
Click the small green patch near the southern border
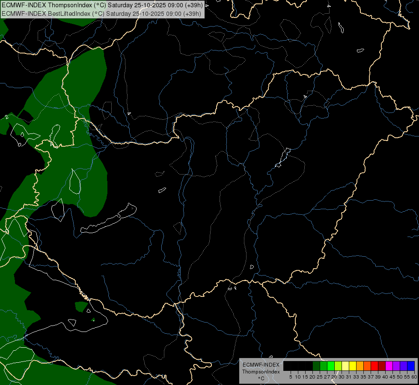(81, 307)
